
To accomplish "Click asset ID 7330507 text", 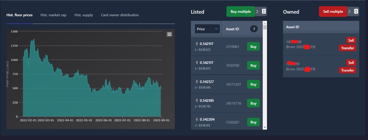I will pyautogui.click(x=232, y=122).
